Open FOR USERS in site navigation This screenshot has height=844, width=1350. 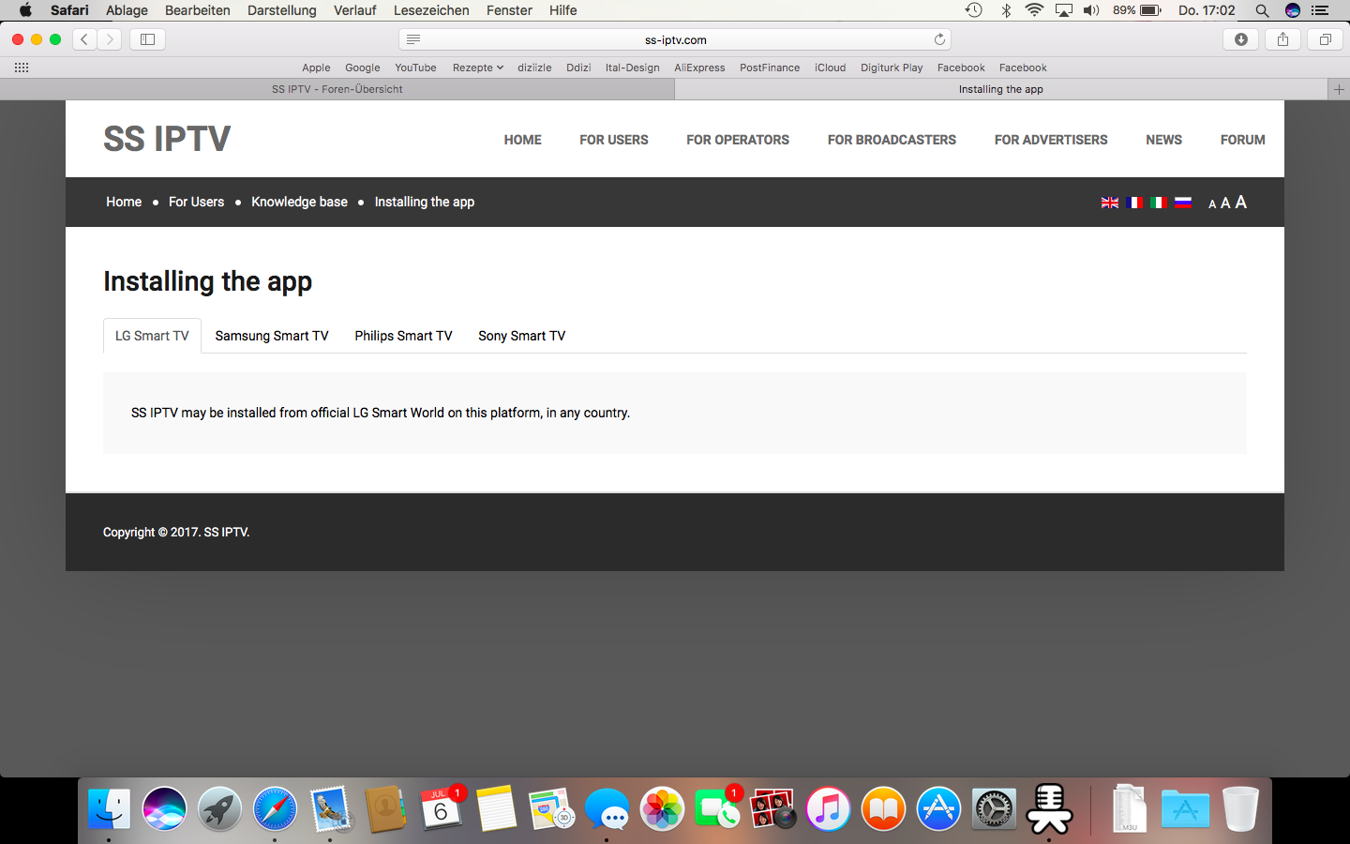(614, 140)
